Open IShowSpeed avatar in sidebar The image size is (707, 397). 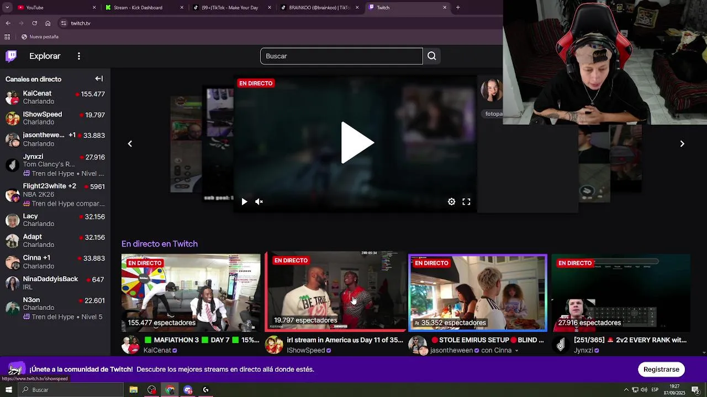click(x=12, y=118)
